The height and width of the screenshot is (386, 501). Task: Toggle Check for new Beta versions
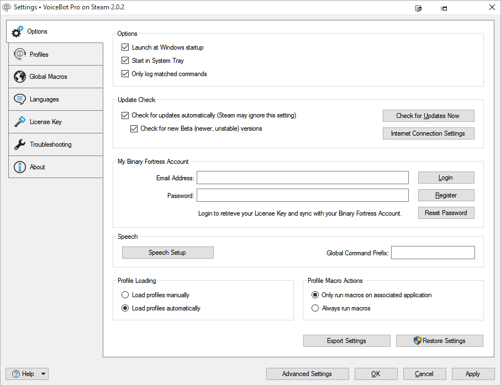coord(134,128)
